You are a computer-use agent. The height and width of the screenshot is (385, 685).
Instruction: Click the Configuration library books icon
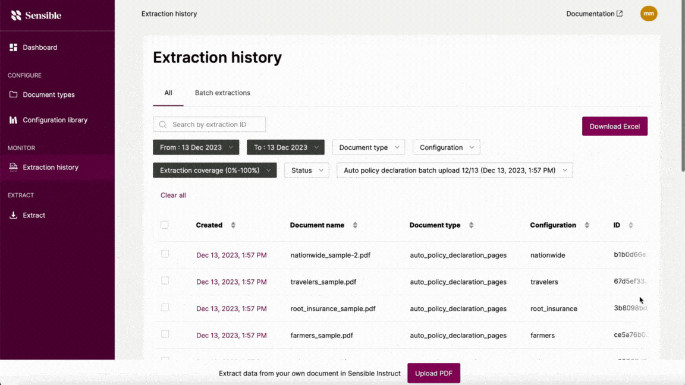pyautogui.click(x=13, y=119)
